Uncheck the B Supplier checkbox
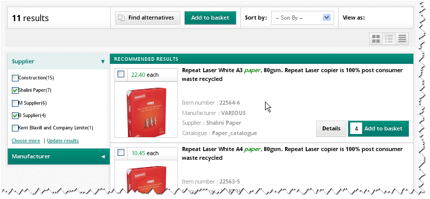Screen dimensions: 430x199 tap(15, 115)
